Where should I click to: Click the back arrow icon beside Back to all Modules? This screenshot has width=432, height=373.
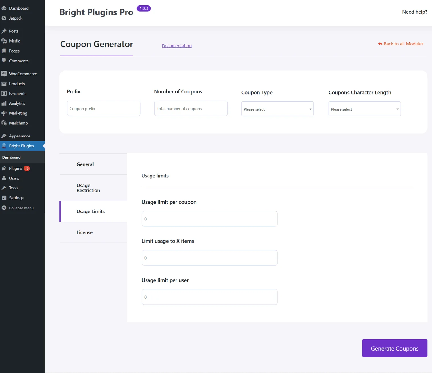[380, 44]
